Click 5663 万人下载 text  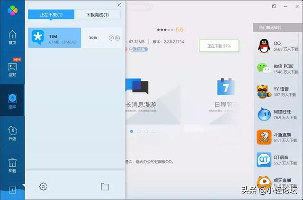tap(286, 50)
